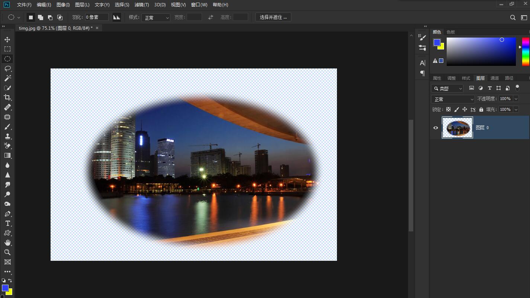Click the foreground blue color swatch in toolbar
The image size is (530, 298).
[5, 288]
